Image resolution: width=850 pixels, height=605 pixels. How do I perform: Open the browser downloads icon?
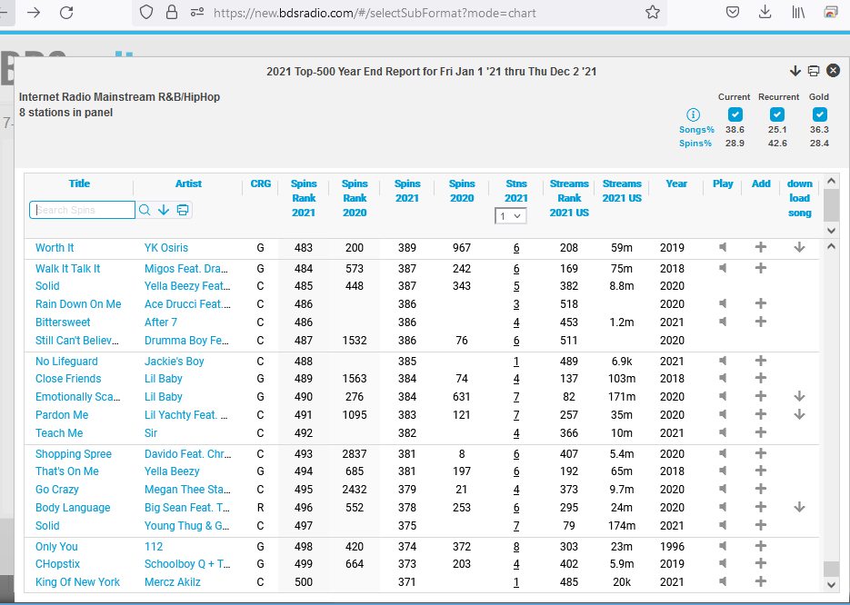(x=765, y=12)
